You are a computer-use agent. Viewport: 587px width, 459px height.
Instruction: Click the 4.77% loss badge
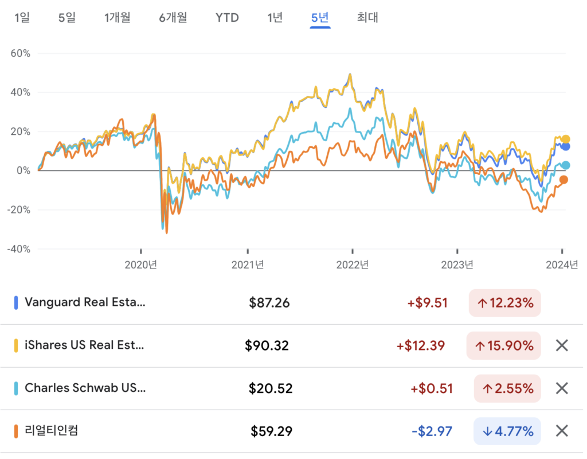point(507,431)
